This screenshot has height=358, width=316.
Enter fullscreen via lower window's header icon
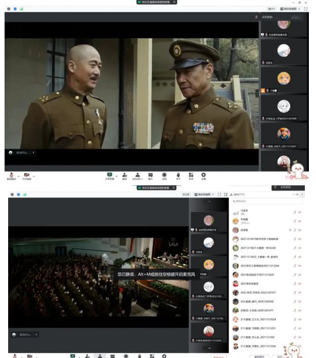[219, 195]
